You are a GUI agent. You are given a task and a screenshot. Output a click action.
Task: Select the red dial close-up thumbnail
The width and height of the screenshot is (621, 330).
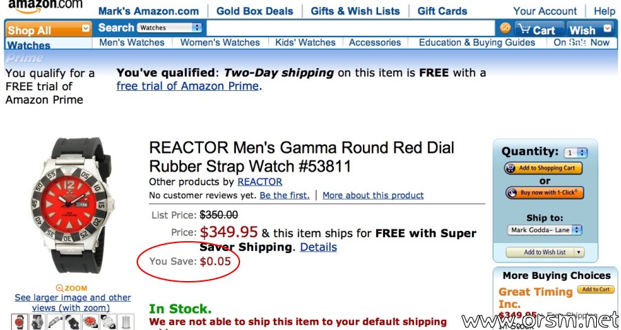tap(90, 322)
